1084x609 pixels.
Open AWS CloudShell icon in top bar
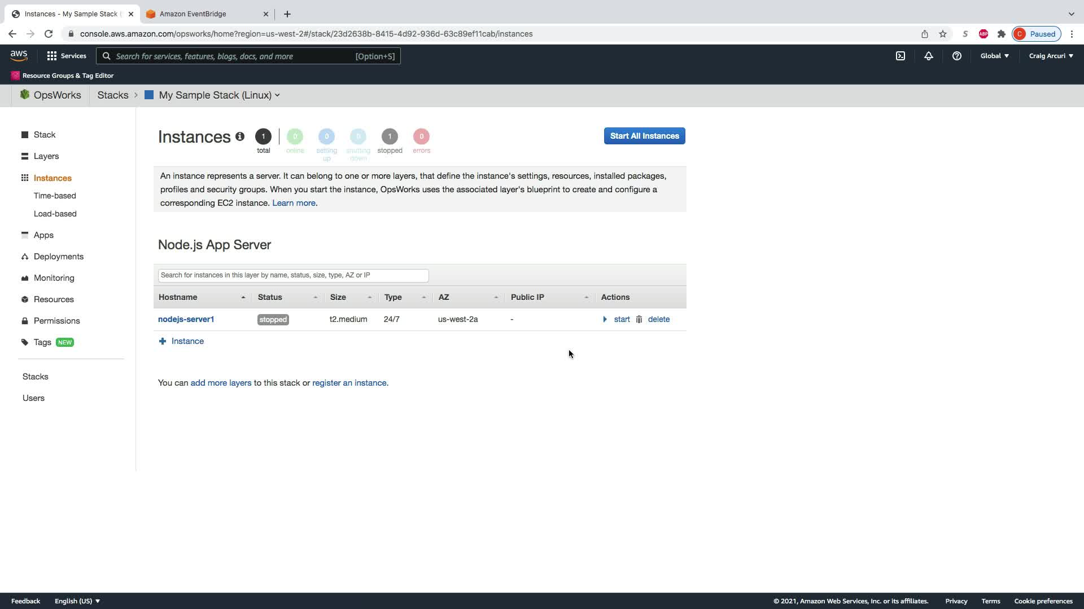(901, 56)
